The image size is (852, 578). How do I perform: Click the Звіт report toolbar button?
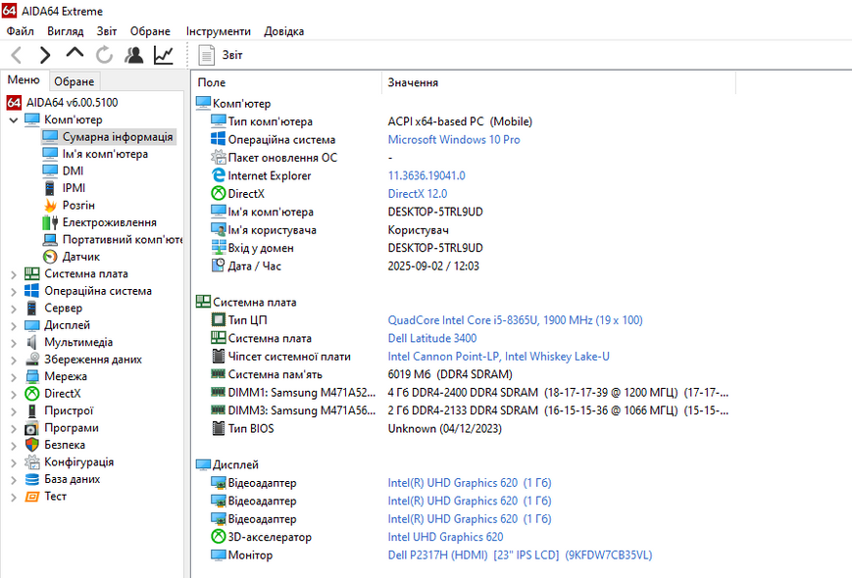coord(220,55)
